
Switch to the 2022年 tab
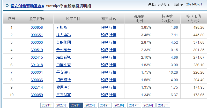coord(62,105)
